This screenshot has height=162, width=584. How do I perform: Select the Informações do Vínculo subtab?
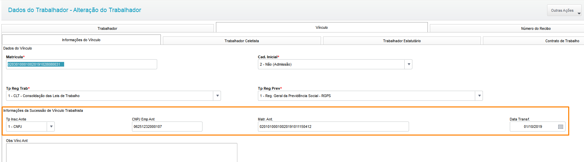point(81,40)
